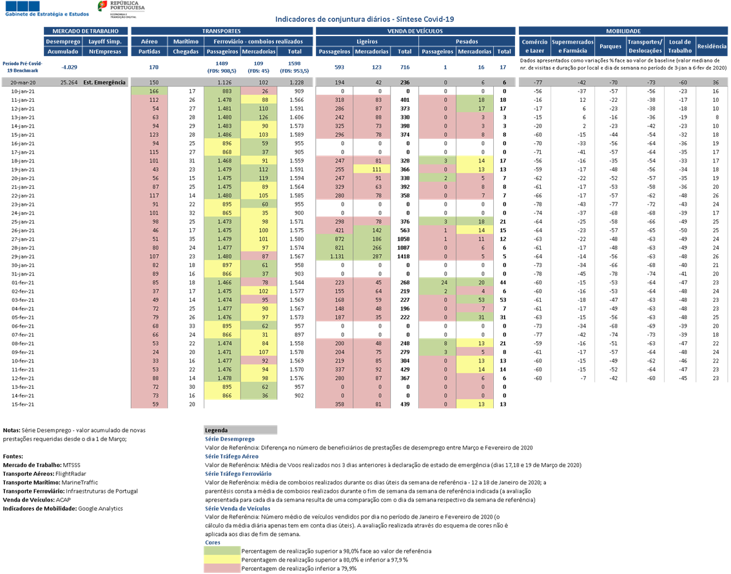Click the Chegadas sub-header
The height and width of the screenshot is (574, 731).
pyautogui.click(x=186, y=52)
